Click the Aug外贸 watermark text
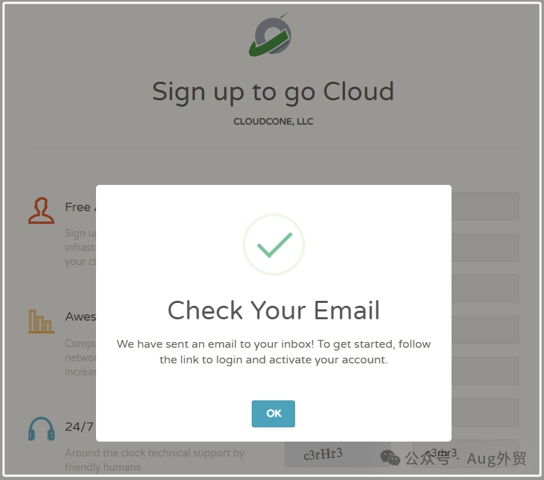544x480 pixels. (x=496, y=459)
